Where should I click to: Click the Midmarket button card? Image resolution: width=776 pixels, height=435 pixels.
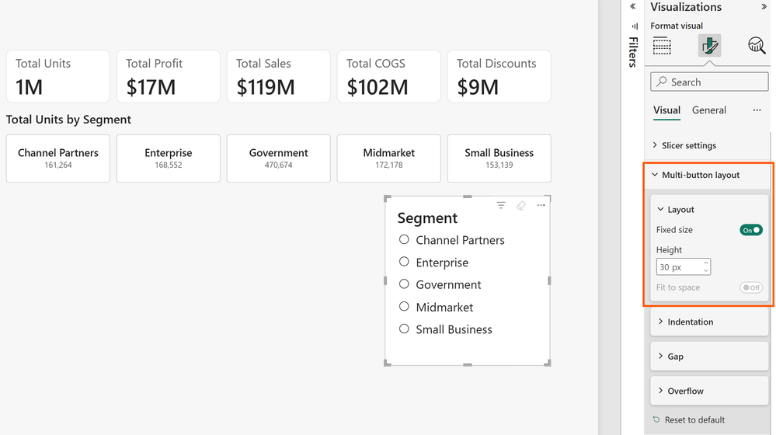[389, 158]
